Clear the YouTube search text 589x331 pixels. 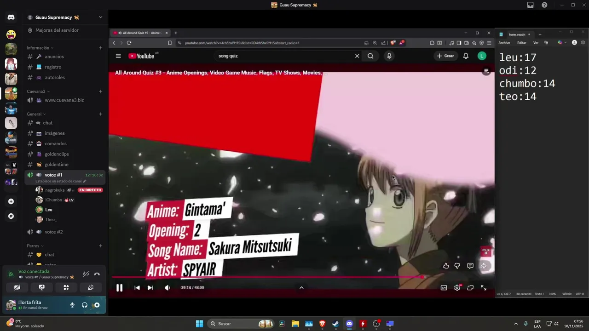pyautogui.click(x=357, y=56)
